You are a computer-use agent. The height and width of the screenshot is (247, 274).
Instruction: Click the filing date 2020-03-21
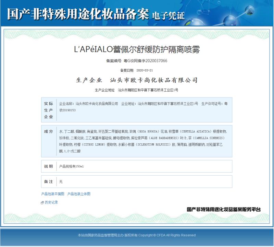(145, 70)
